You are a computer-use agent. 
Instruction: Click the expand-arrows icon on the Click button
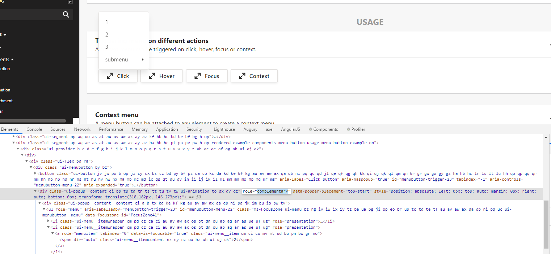pyautogui.click(x=110, y=76)
